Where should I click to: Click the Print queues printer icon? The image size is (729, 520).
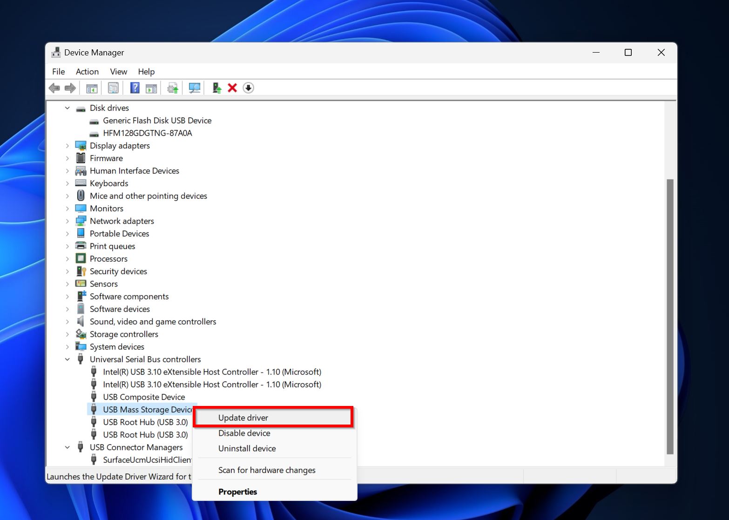81,246
